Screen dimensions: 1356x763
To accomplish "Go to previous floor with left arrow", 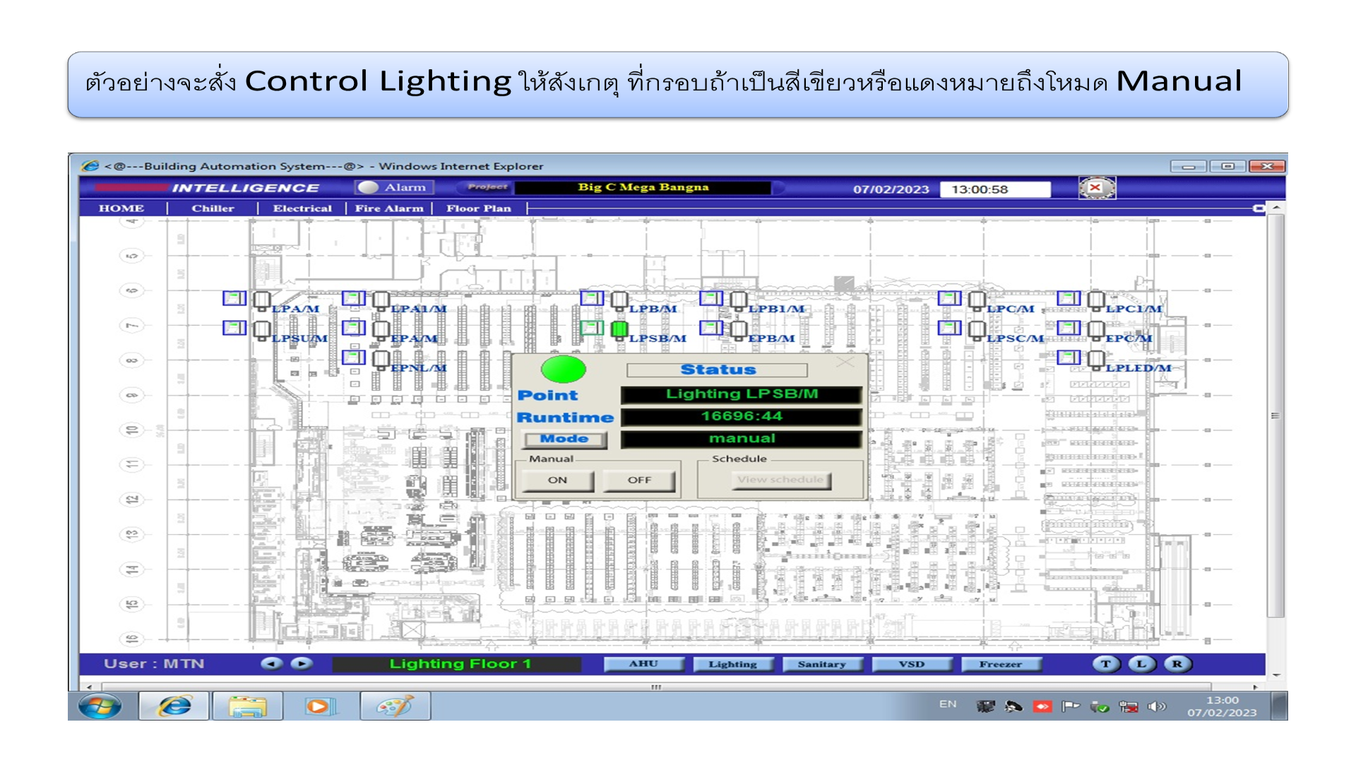I will [x=271, y=664].
